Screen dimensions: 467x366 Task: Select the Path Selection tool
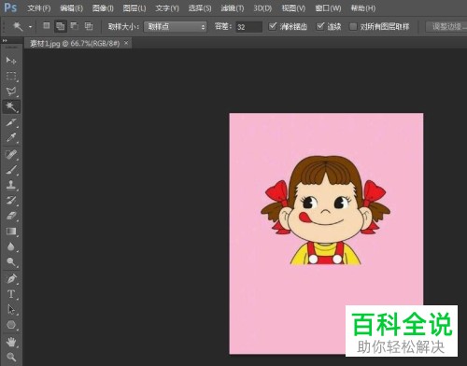click(11, 309)
